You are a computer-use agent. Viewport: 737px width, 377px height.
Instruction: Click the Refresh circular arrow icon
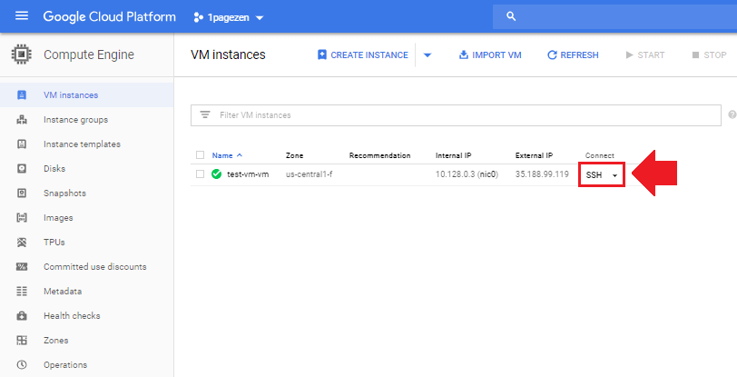point(552,55)
